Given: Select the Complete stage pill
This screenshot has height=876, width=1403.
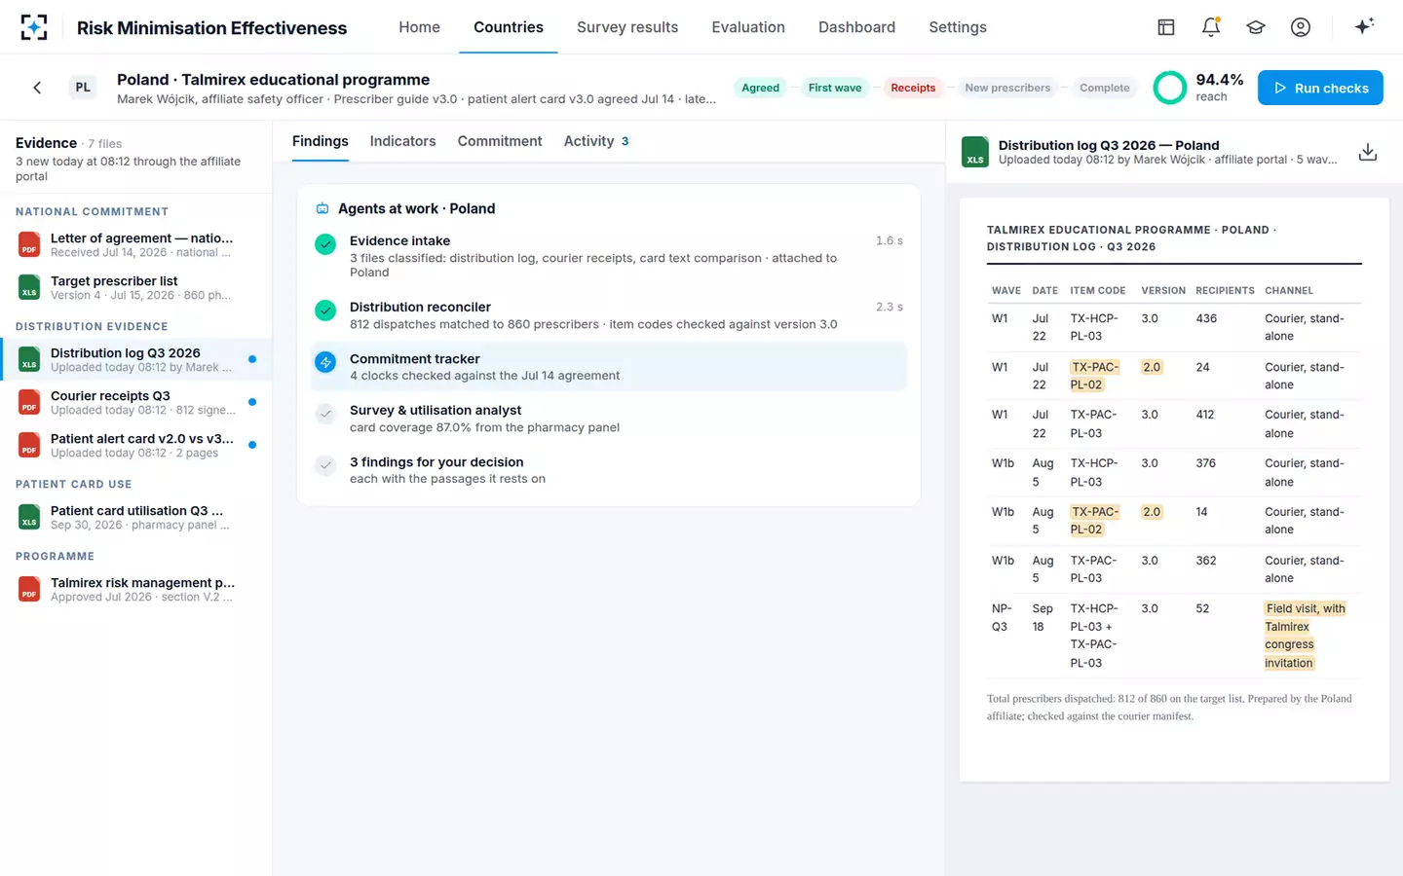Looking at the screenshot, I should [1105, 88].
